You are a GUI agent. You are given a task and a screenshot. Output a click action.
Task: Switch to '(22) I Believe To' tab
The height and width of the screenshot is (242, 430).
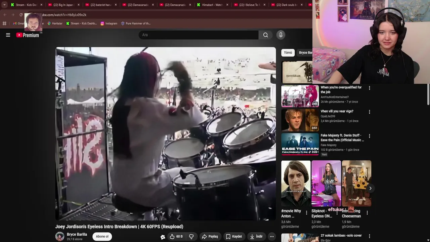249,5
